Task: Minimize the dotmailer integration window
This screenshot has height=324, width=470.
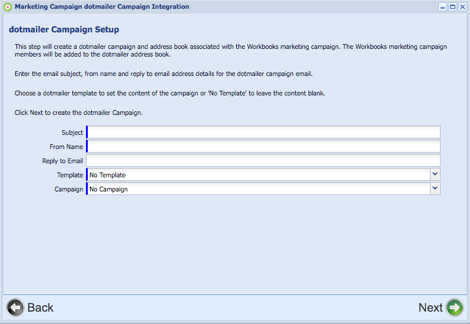Action: 442,7
